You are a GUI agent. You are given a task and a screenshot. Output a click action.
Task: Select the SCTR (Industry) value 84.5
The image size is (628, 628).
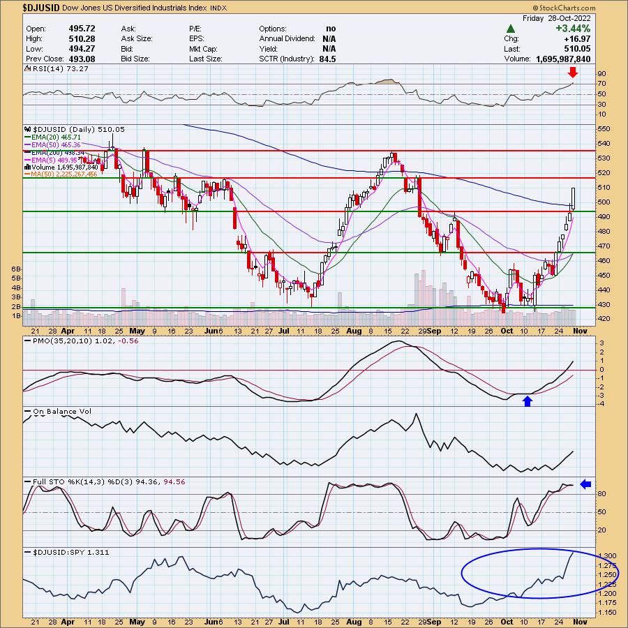pyautogui.click(x=327, y=59)
